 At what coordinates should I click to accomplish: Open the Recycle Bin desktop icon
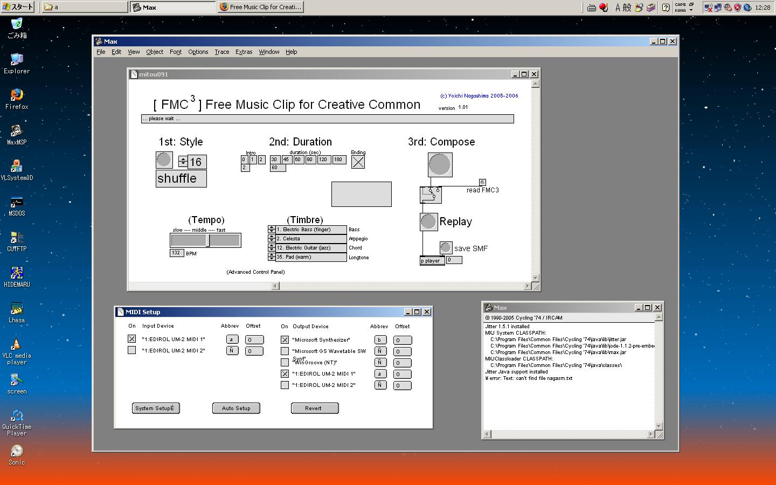(x=17, y=28)
